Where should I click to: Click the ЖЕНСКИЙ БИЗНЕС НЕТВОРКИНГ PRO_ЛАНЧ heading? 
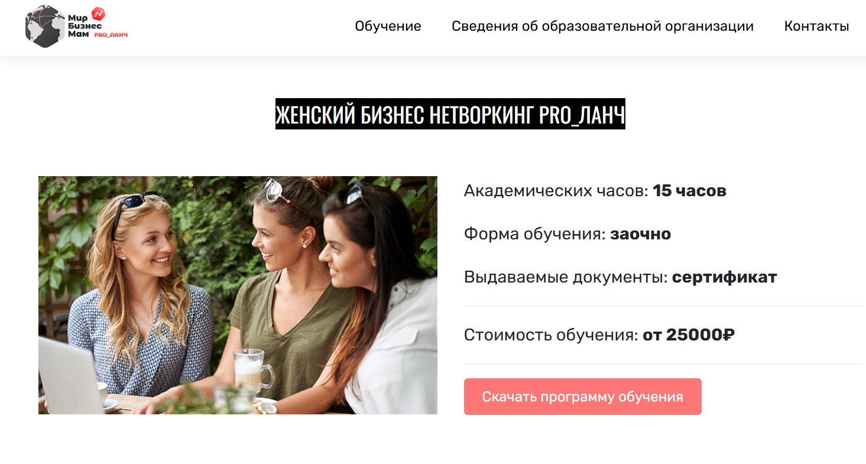[450, 114]
